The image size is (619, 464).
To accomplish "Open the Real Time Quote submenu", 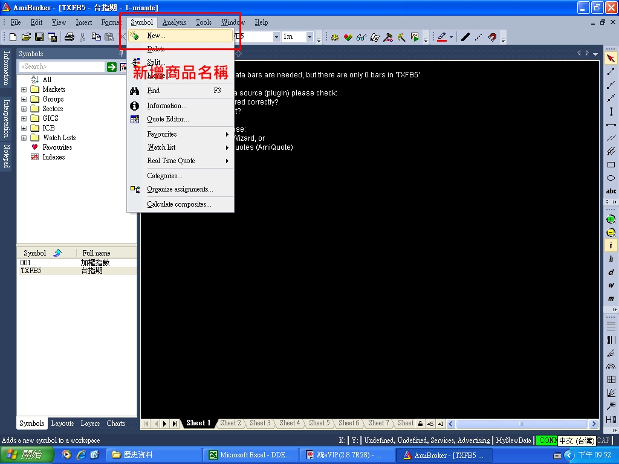I will coord(180,161).
